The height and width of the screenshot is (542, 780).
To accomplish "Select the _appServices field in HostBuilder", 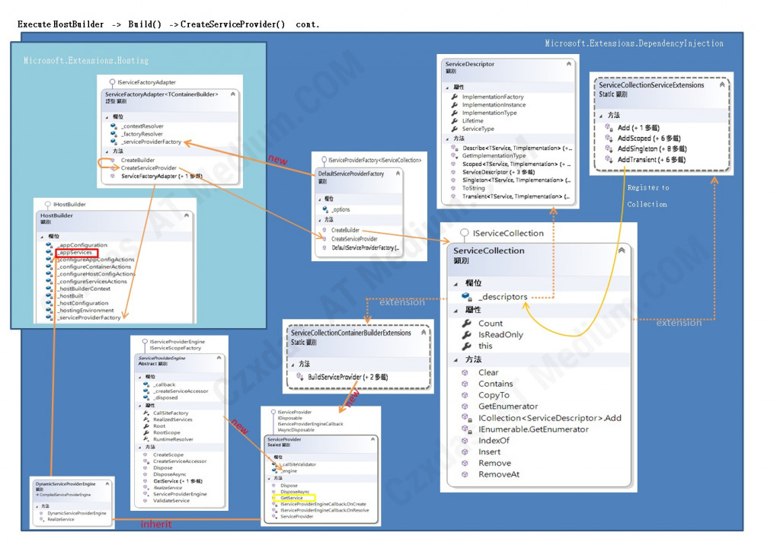I will click(76, 253).
